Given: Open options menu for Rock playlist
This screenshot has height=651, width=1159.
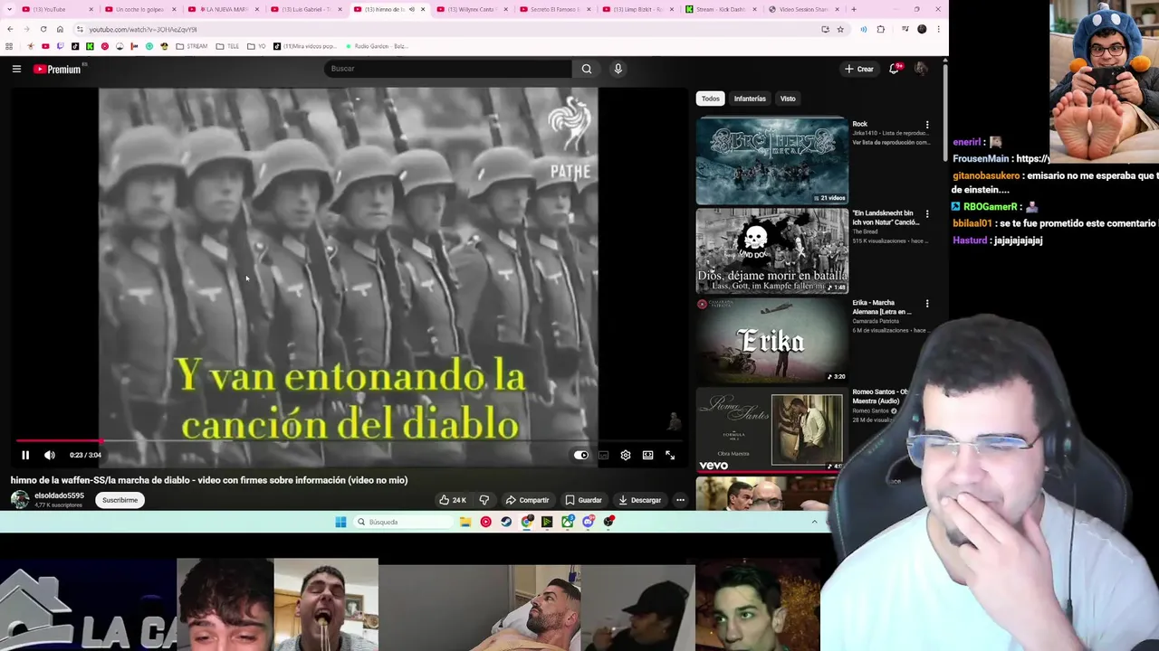Looking at the screenshot, I should pyautogui.click(x=926, y=125).
